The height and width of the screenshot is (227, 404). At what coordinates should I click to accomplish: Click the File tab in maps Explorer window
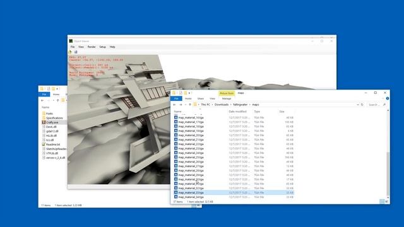[176, 98]
